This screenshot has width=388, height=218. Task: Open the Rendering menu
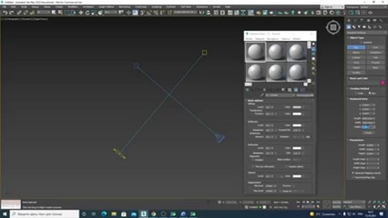124,7
